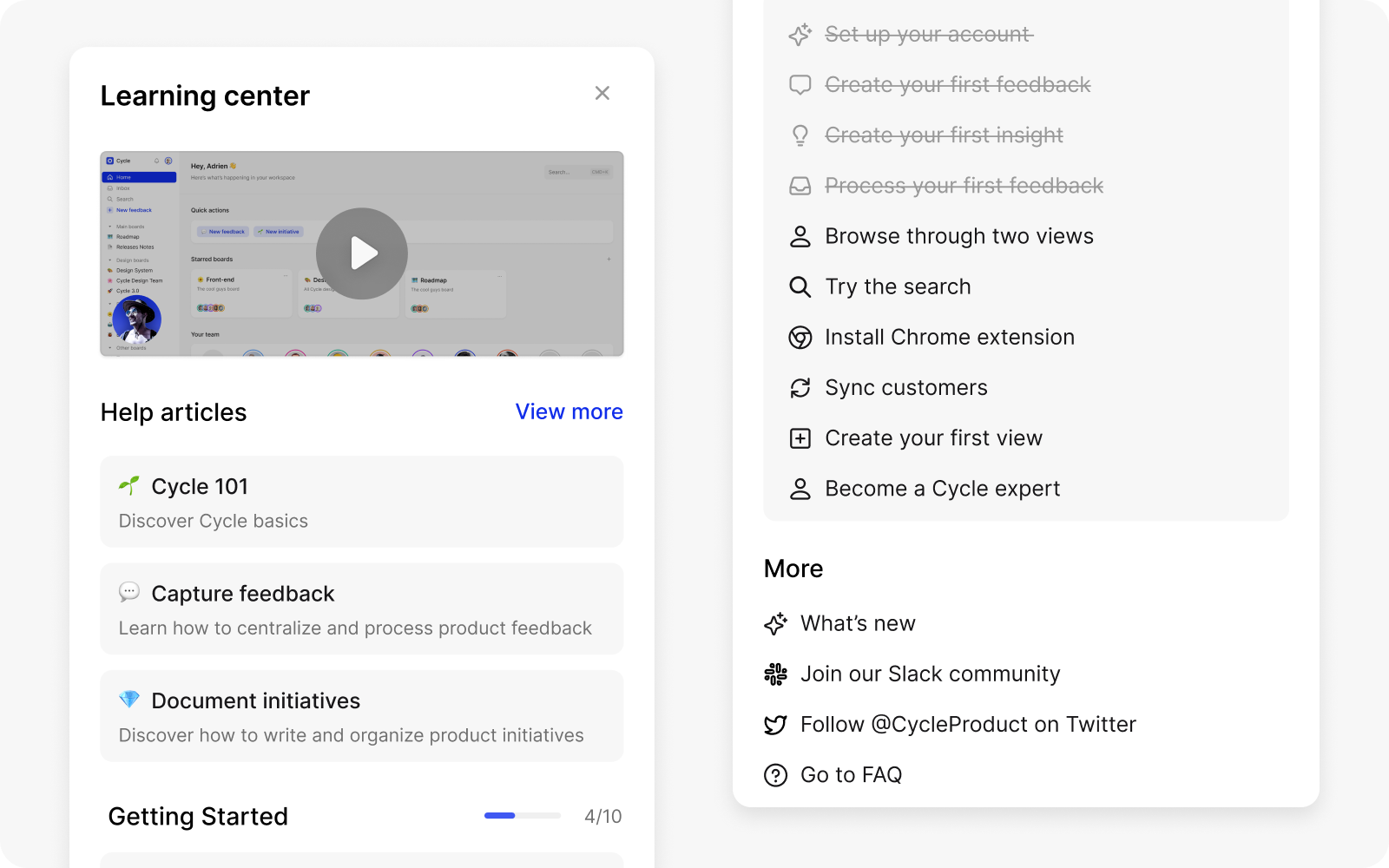
Task: Select the Create your first feedback step
Action: (x=958, y=85)
